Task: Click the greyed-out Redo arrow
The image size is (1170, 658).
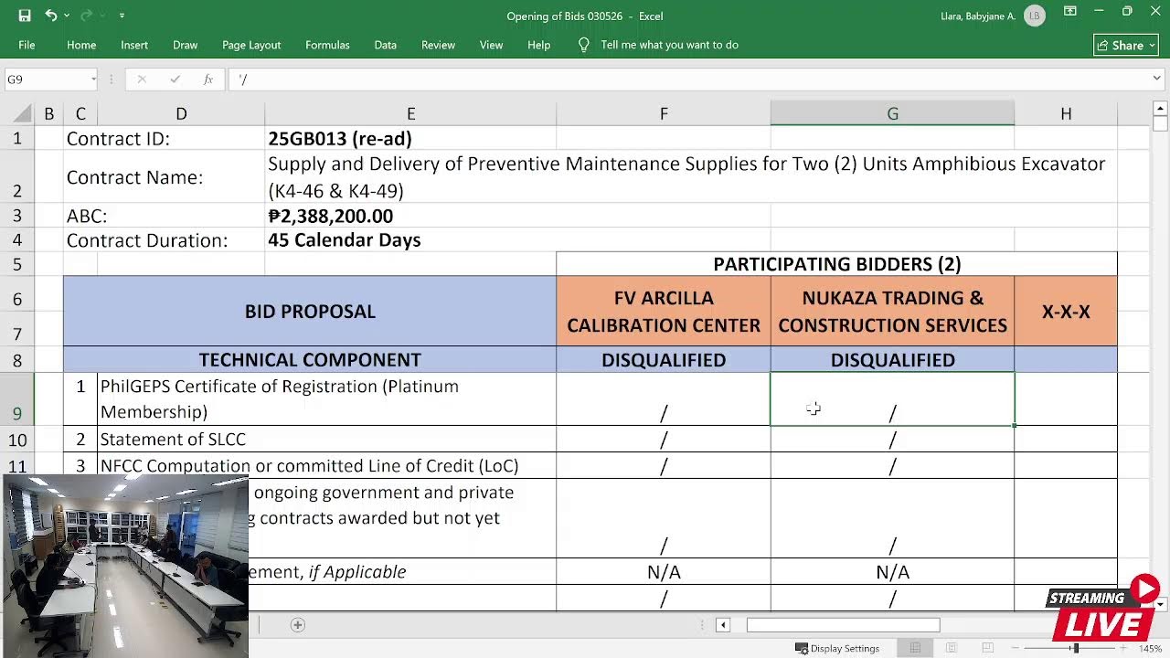Action: (x=86, y=16)
